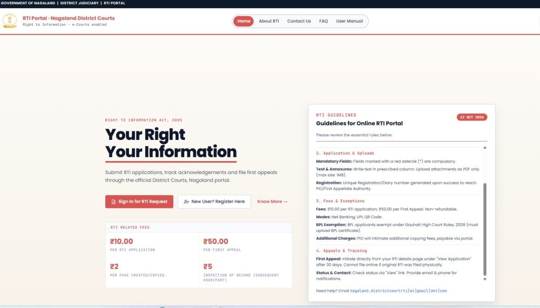Click the RTI Portal Nagaland District Courts title

(69, 18)
